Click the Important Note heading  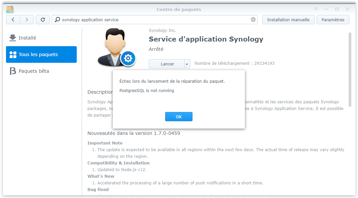(105, 143)
